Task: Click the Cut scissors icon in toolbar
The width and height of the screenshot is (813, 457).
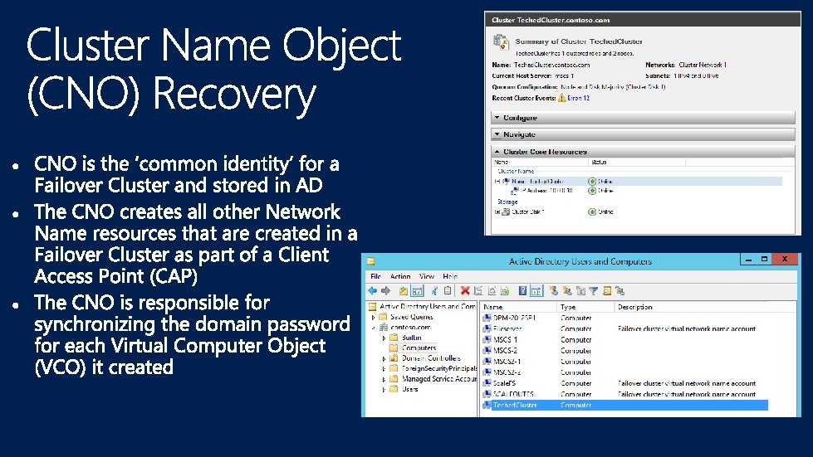Action: click(434, 291)
